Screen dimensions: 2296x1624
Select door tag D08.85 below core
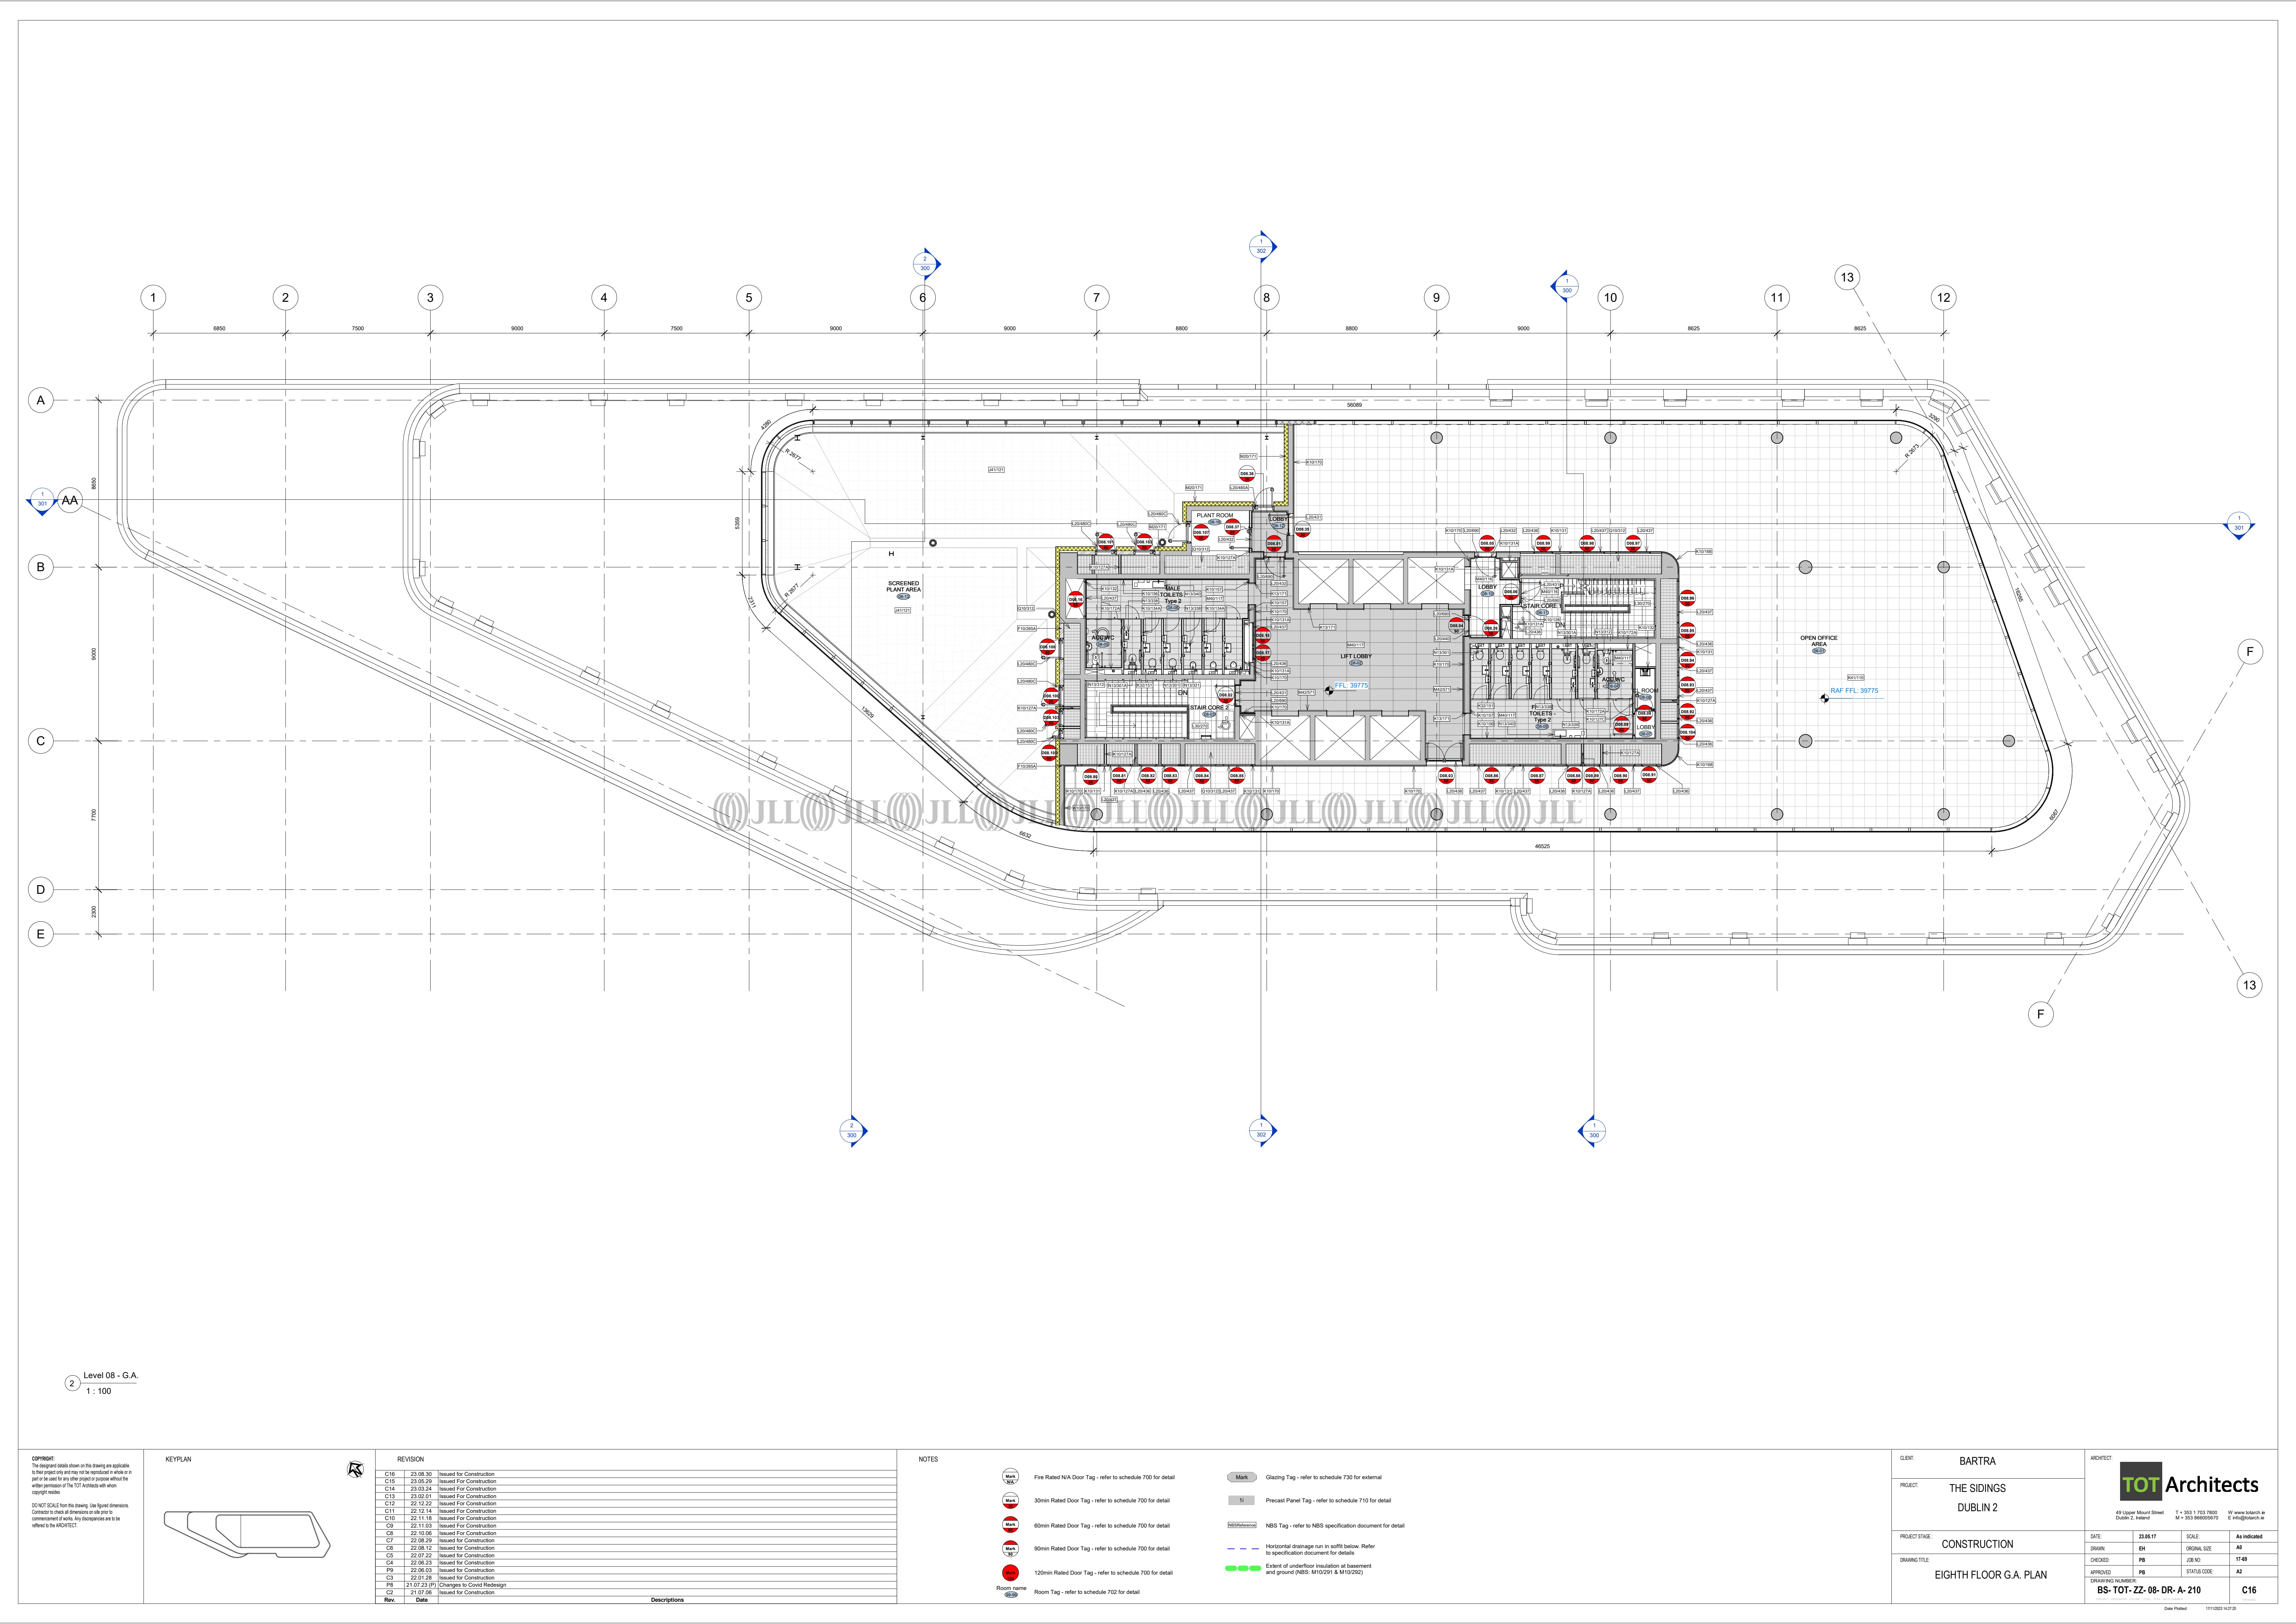[x=1237, y=776]
